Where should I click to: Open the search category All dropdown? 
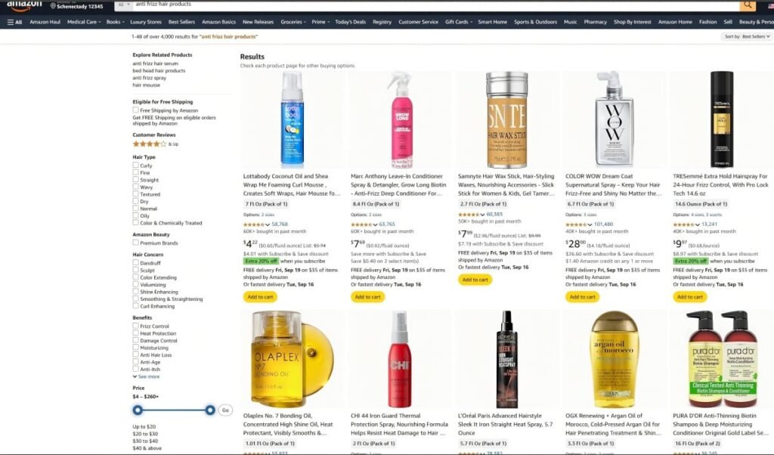123,5
